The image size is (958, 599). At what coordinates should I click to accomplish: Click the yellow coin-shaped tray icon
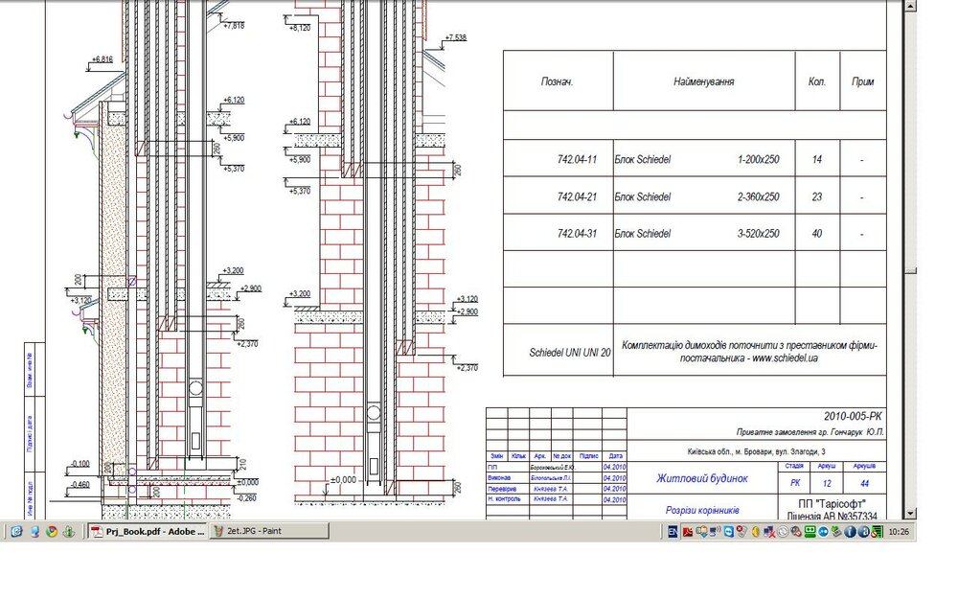pyautogui.click(x=756, y=532)
